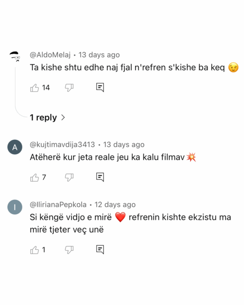Click the 14 likes count

(x=46, y=88)
